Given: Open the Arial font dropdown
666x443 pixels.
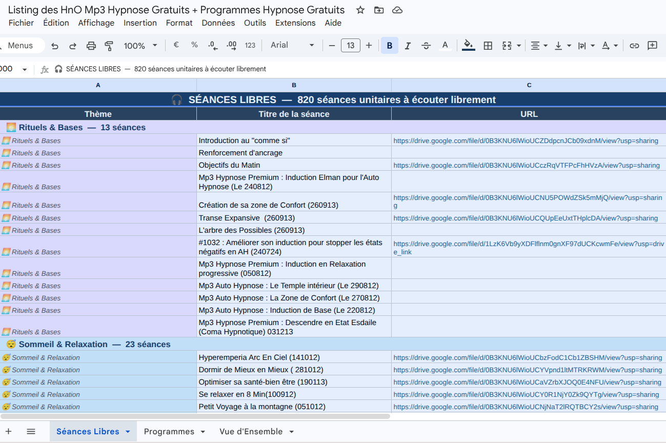Looking at the screenshot, I should [x=292, y=45].
